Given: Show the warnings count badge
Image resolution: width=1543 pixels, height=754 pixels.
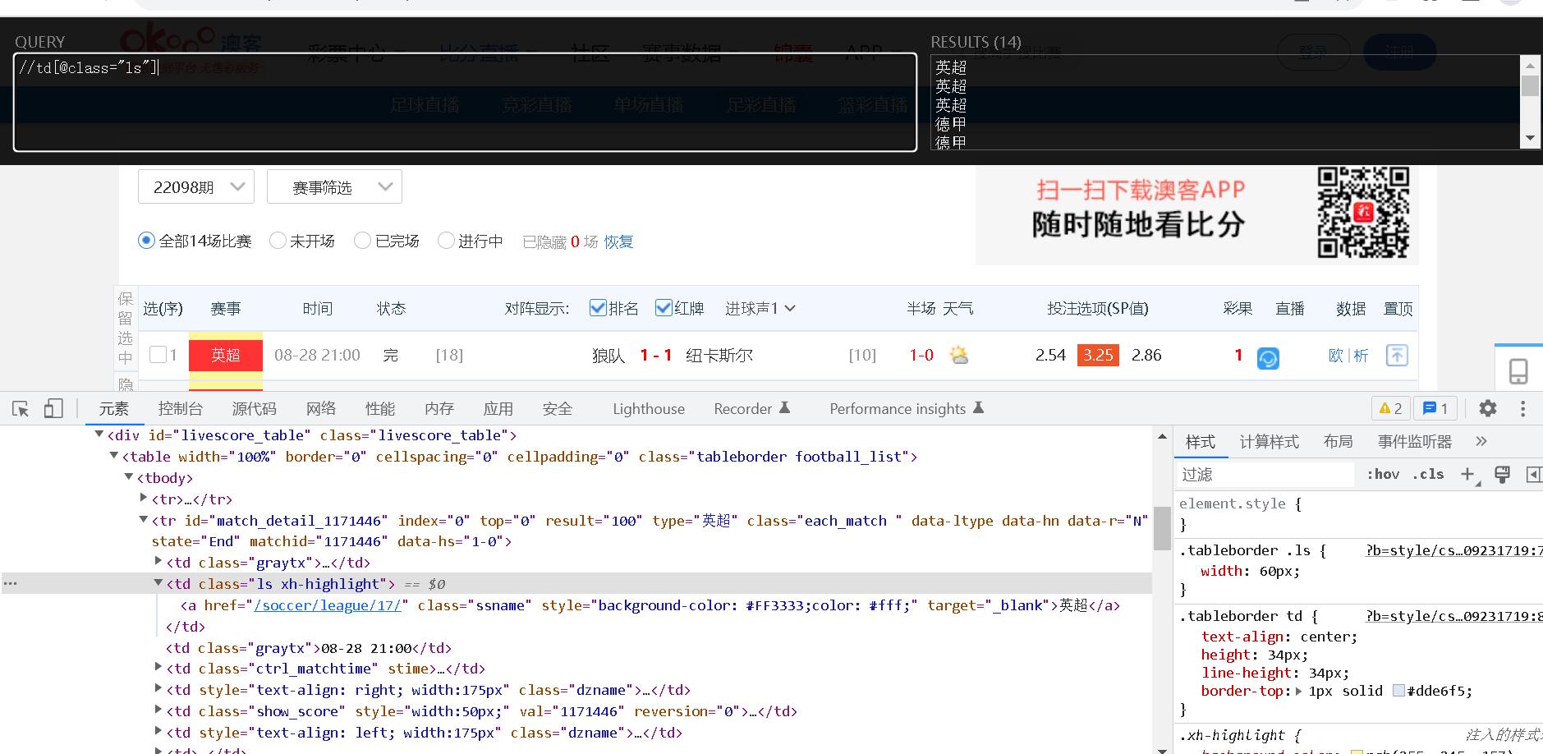Looking at the screenshot, I should 1390,408.
